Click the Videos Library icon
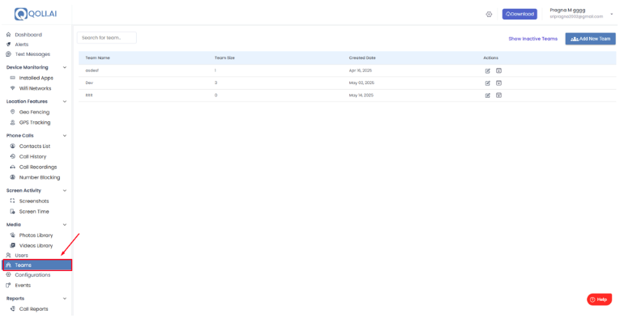The width and height of the screenshot is (620, 318). (13, 245)
